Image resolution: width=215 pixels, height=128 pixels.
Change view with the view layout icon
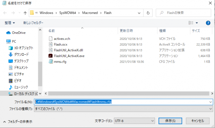191,23
